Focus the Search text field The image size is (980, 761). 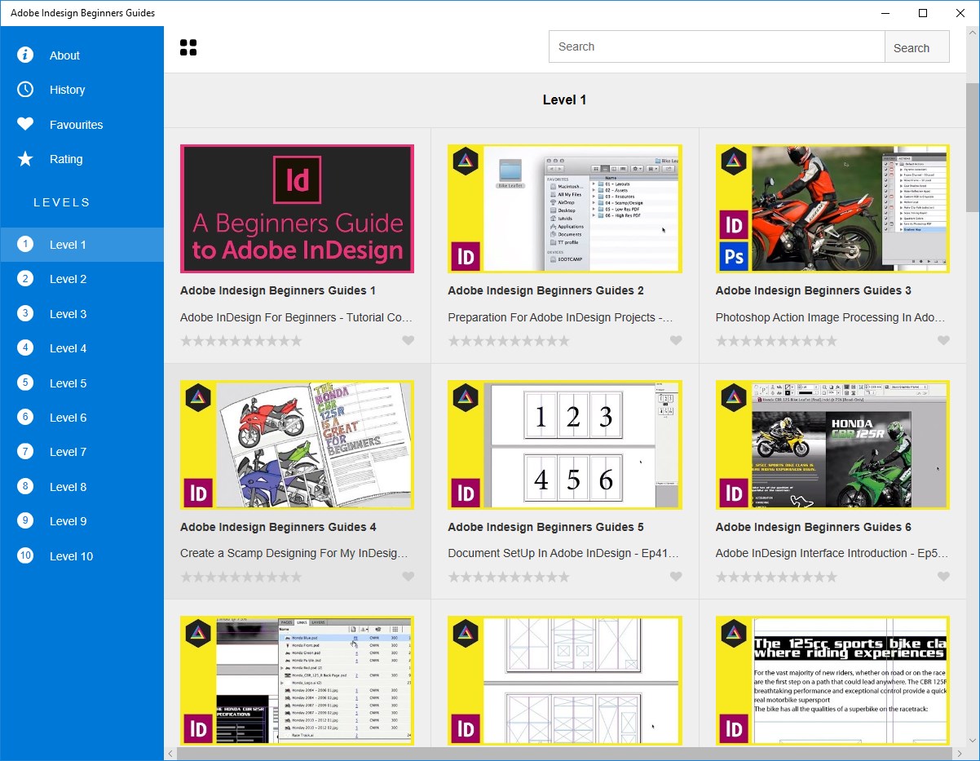click(x=717, y=46)
